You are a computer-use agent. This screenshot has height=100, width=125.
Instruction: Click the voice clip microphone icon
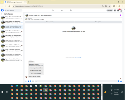pyautogui.click(x=26, y=81)
